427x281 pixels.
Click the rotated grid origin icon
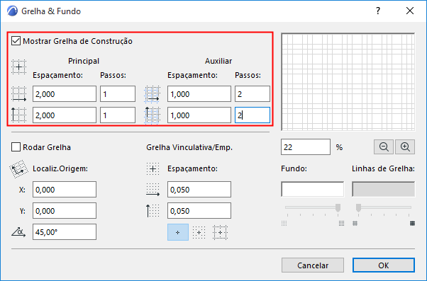click(x=18, y=169)
